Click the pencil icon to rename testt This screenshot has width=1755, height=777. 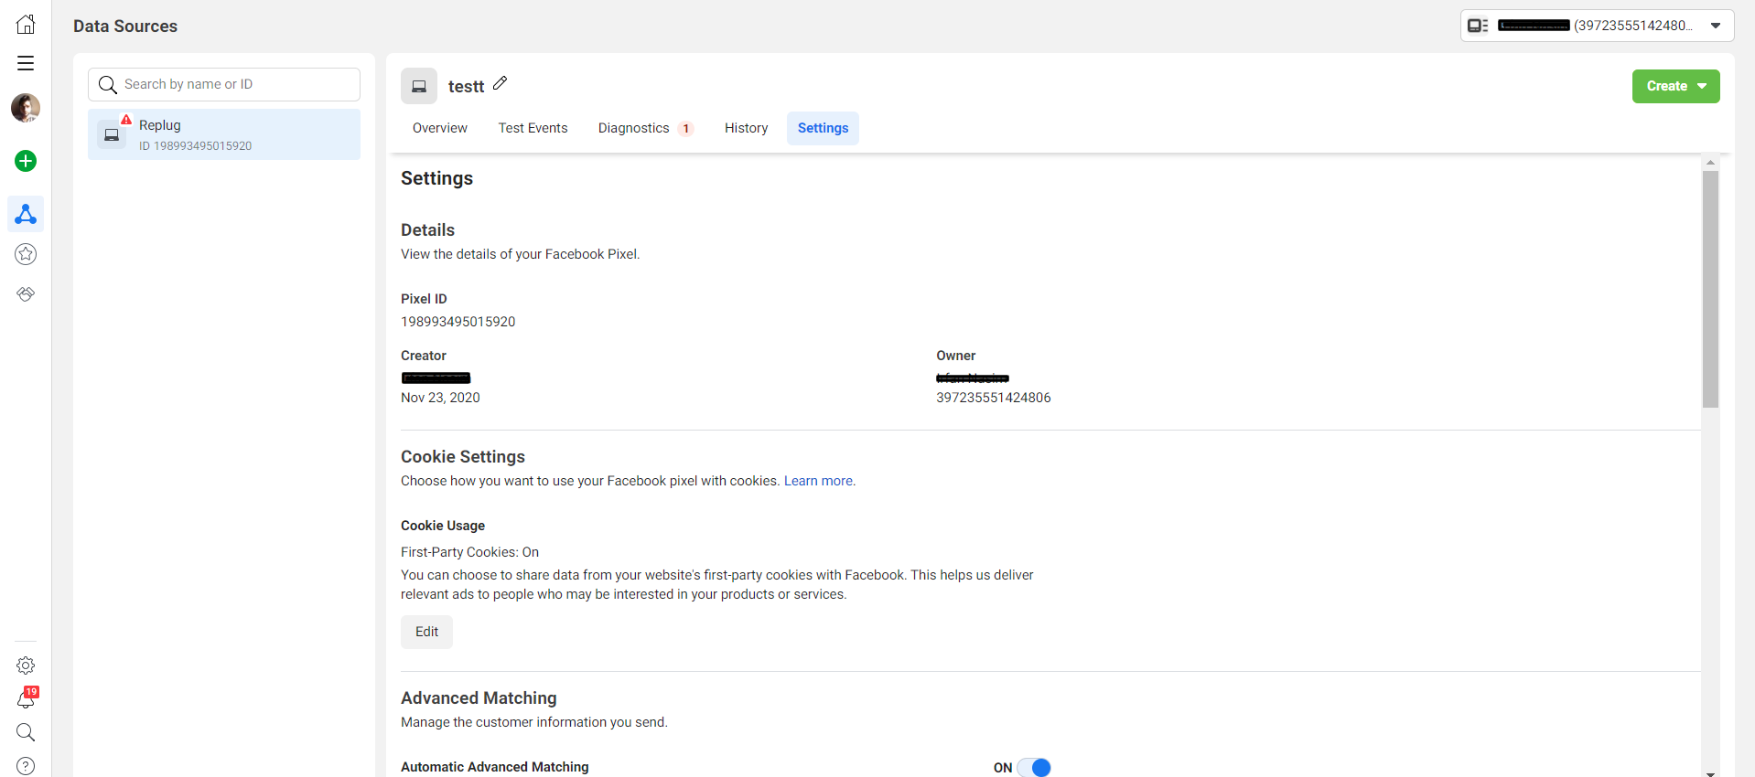click(x=500, y=84)
